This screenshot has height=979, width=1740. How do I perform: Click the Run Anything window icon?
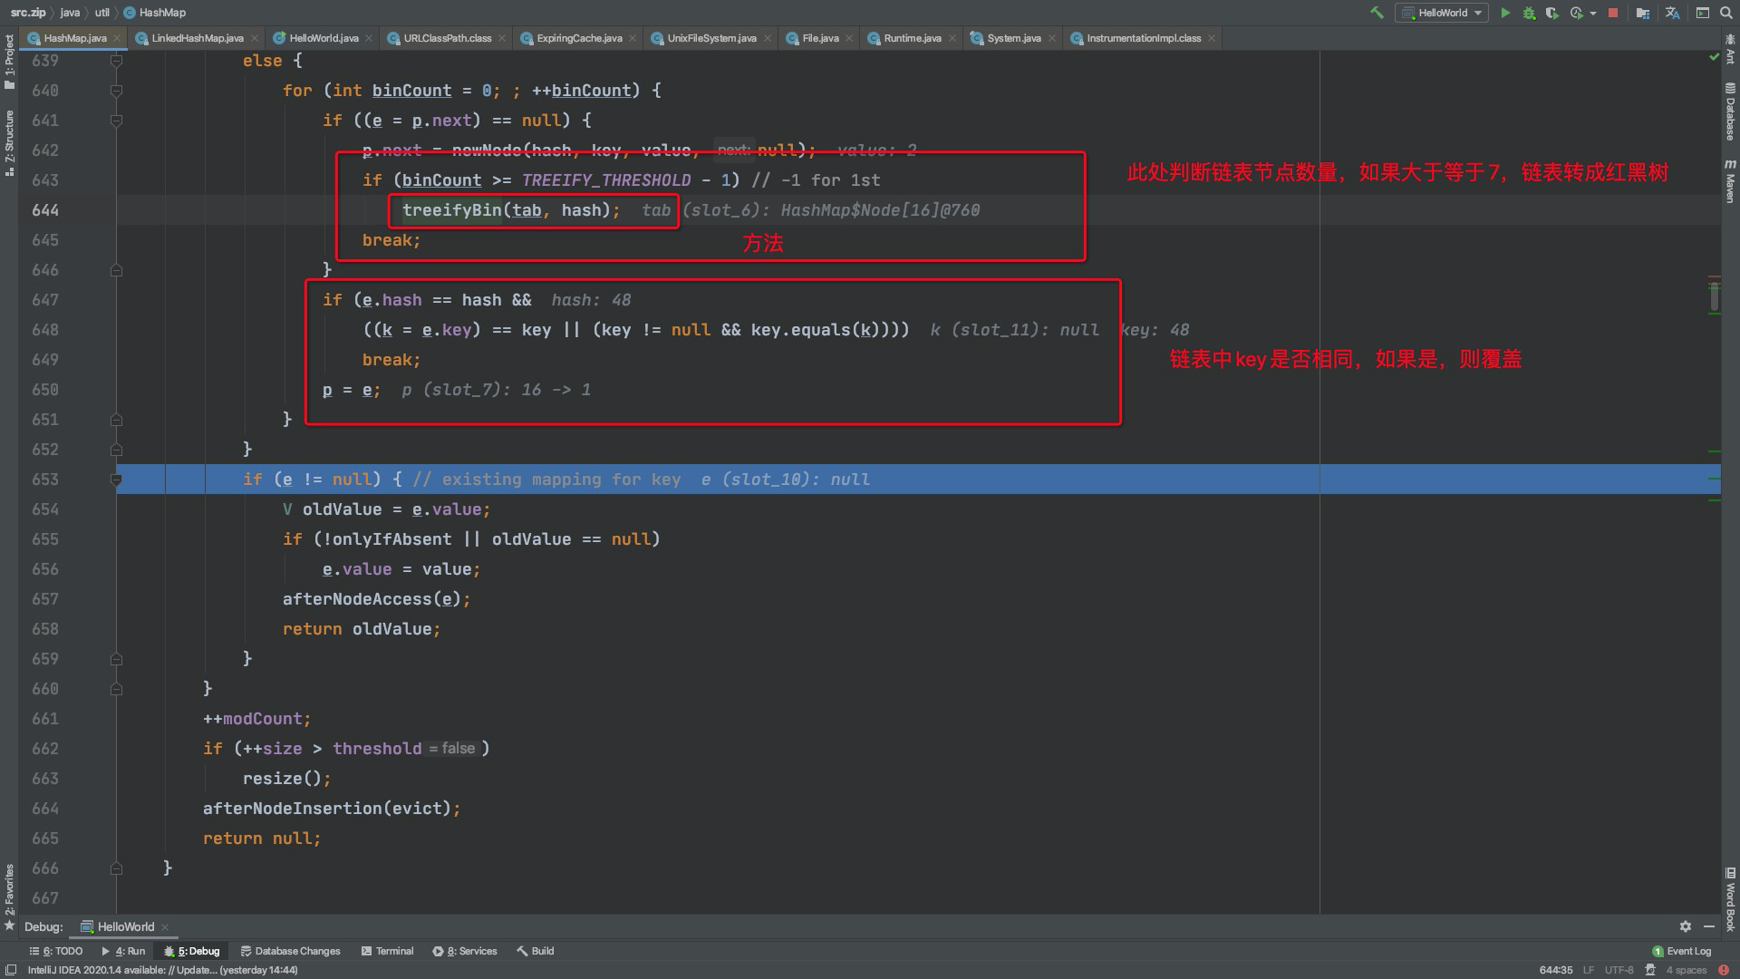(x=1703, y=13)
